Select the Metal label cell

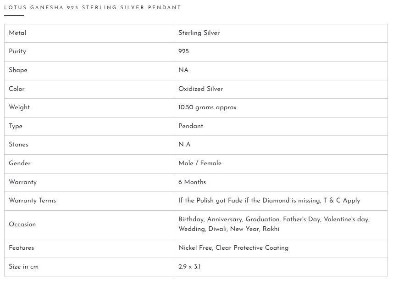[17, 33]
